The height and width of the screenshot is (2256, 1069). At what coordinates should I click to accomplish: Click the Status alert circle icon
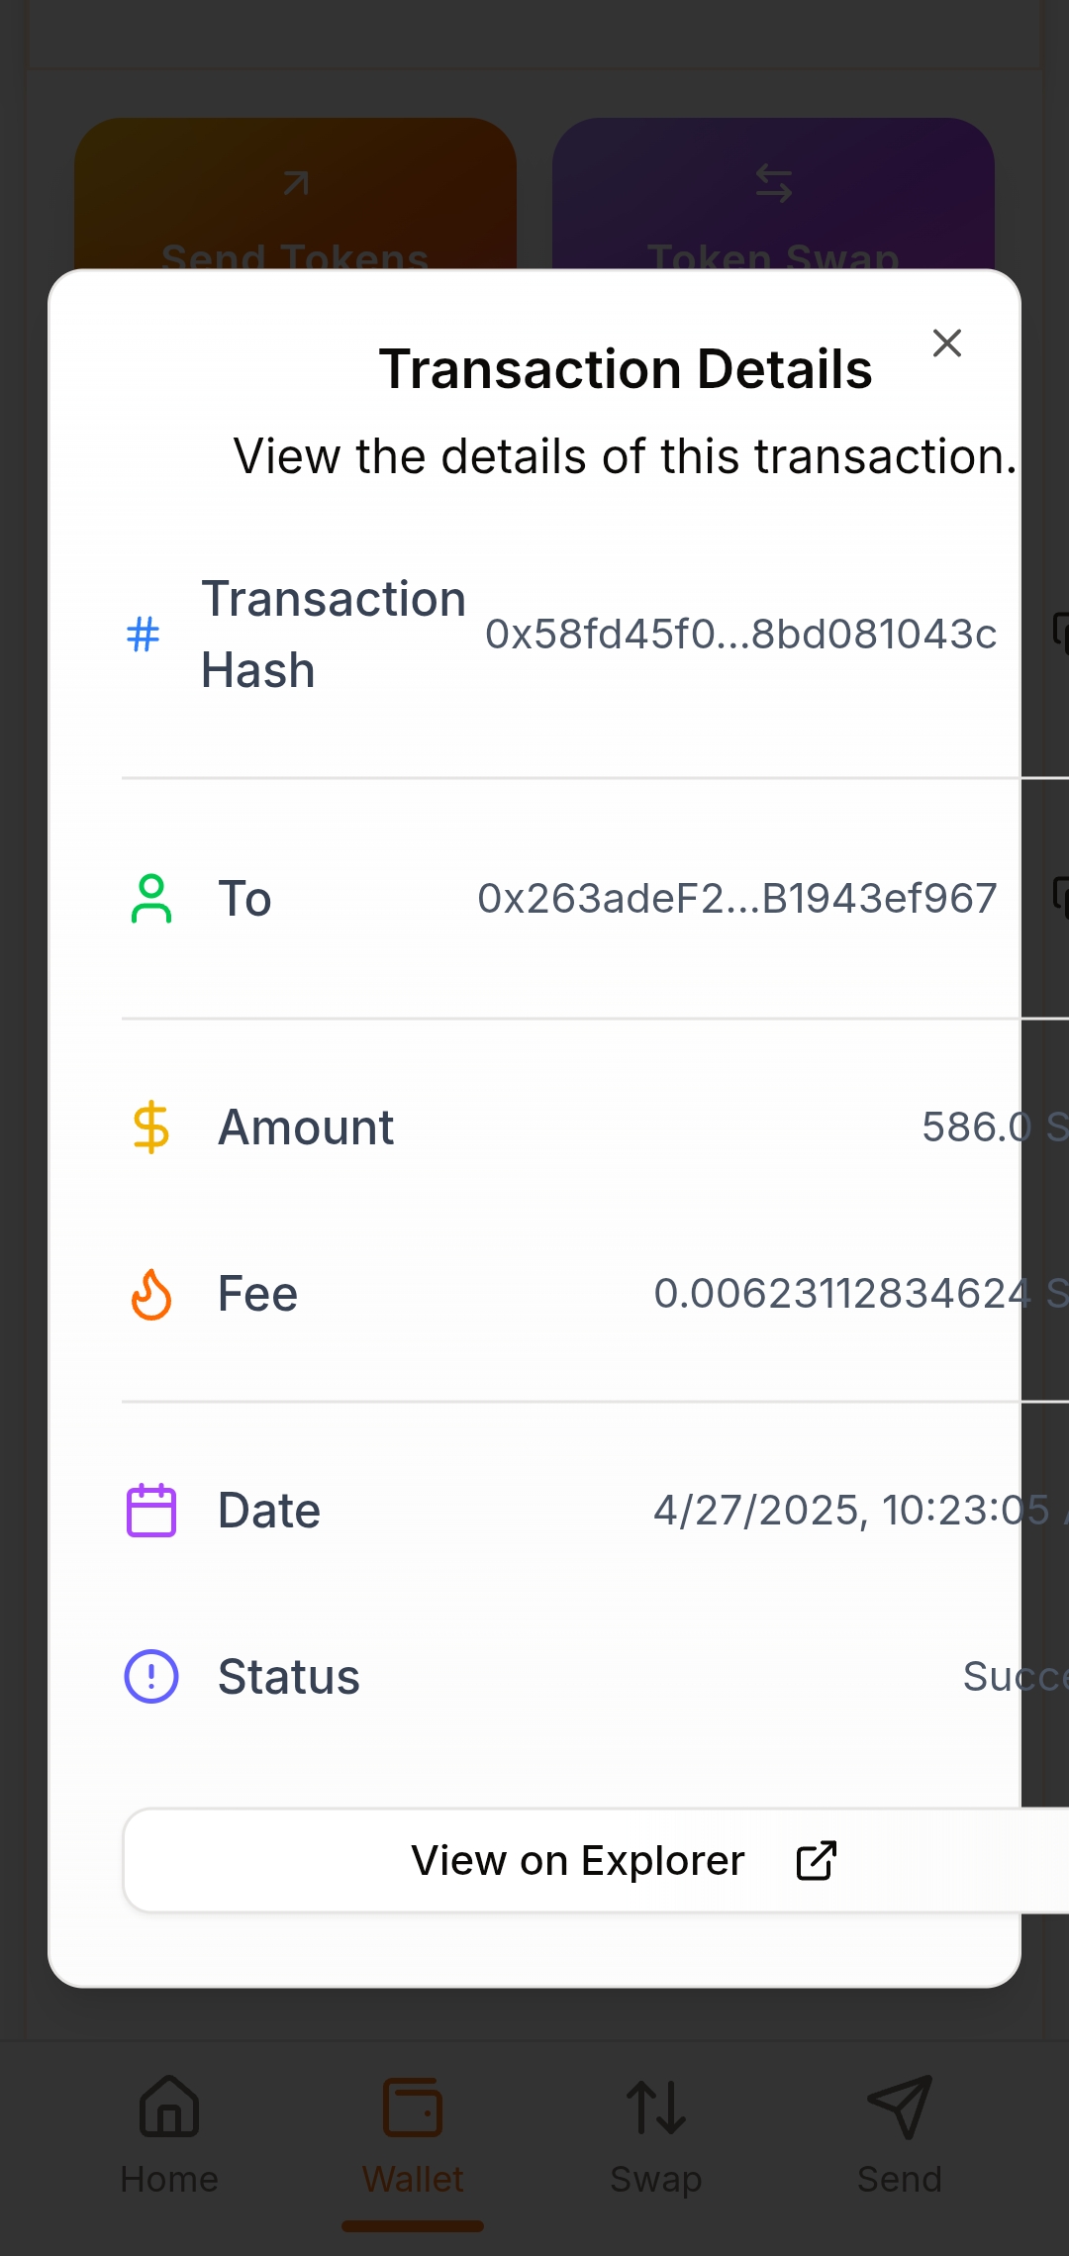(151, 1677)
